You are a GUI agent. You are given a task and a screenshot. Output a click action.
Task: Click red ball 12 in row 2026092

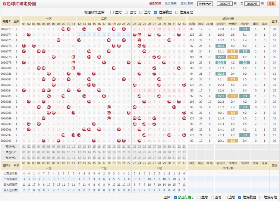tap(79, 135)
